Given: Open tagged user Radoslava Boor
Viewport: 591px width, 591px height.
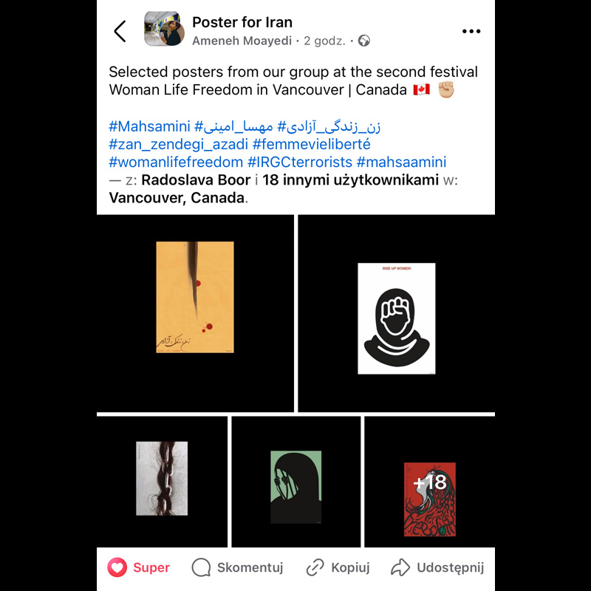Looking at the screenshot, I should point(196,180).
